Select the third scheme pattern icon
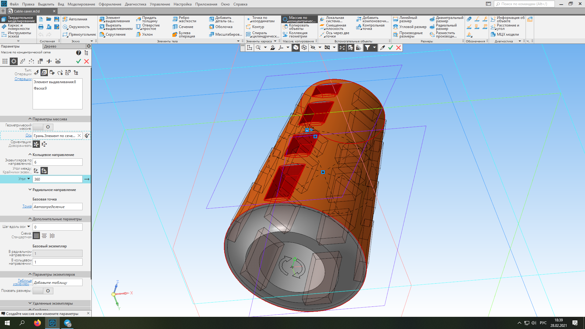 click(52, 236)
